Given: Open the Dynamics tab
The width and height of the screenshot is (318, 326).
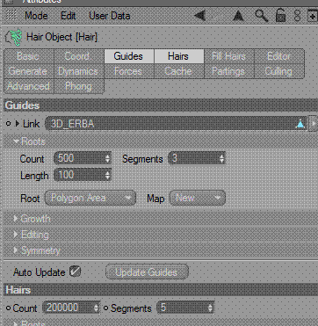Looking at the screenshot, I should [x=79, y=71].
